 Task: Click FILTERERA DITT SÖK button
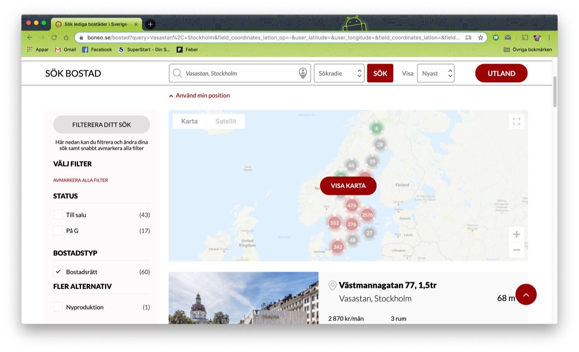tap(101, 125)
